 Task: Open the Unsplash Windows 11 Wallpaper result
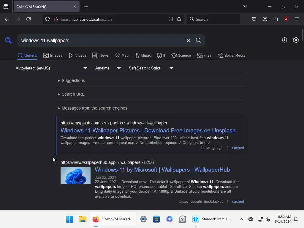point(148,131)
